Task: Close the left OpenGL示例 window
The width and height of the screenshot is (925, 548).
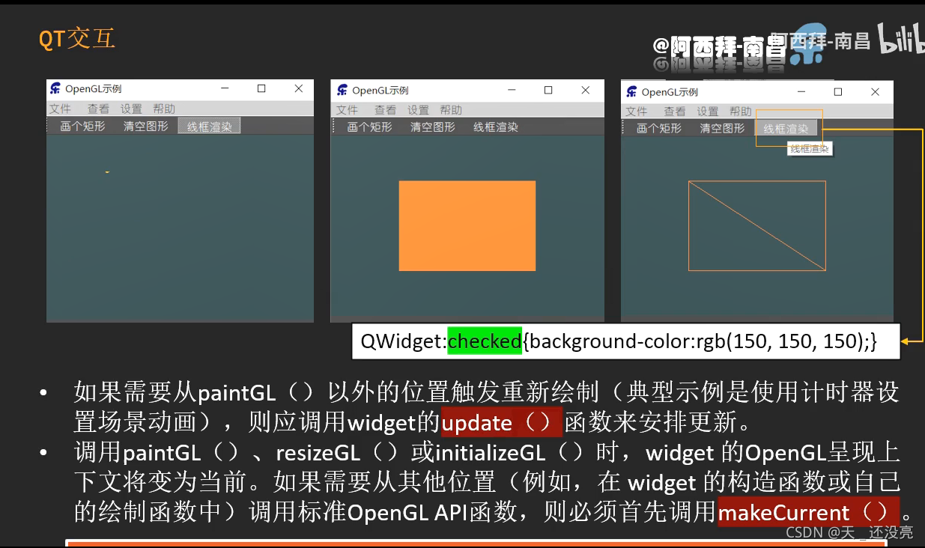Action: pyautogui.click(x=299, y=88)
